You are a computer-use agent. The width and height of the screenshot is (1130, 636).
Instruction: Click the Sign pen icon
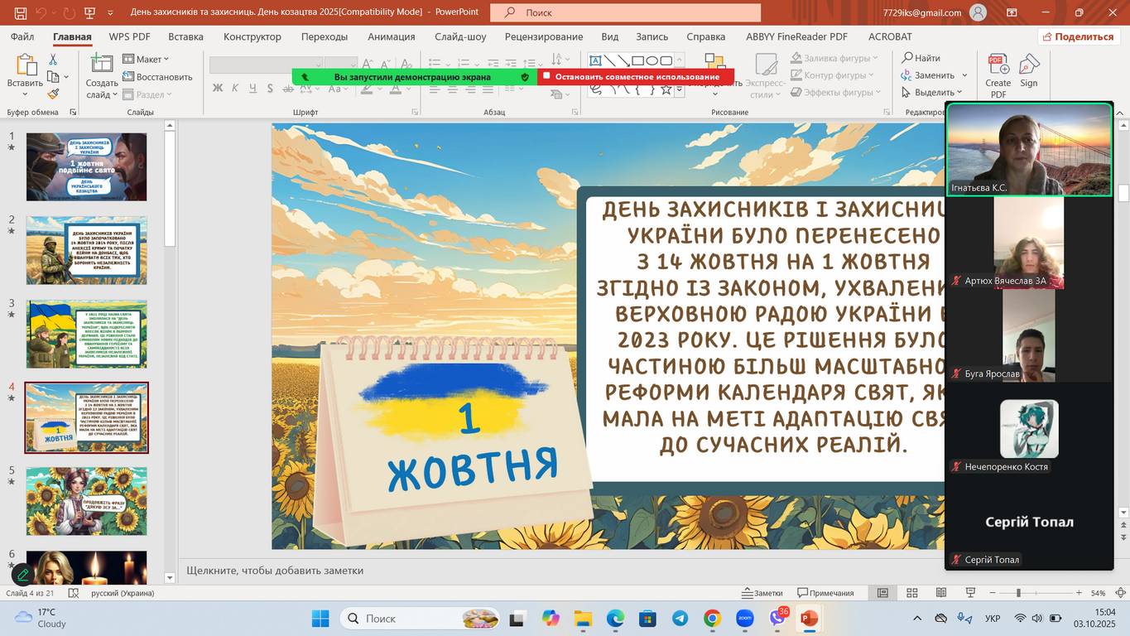(1029, 70)
